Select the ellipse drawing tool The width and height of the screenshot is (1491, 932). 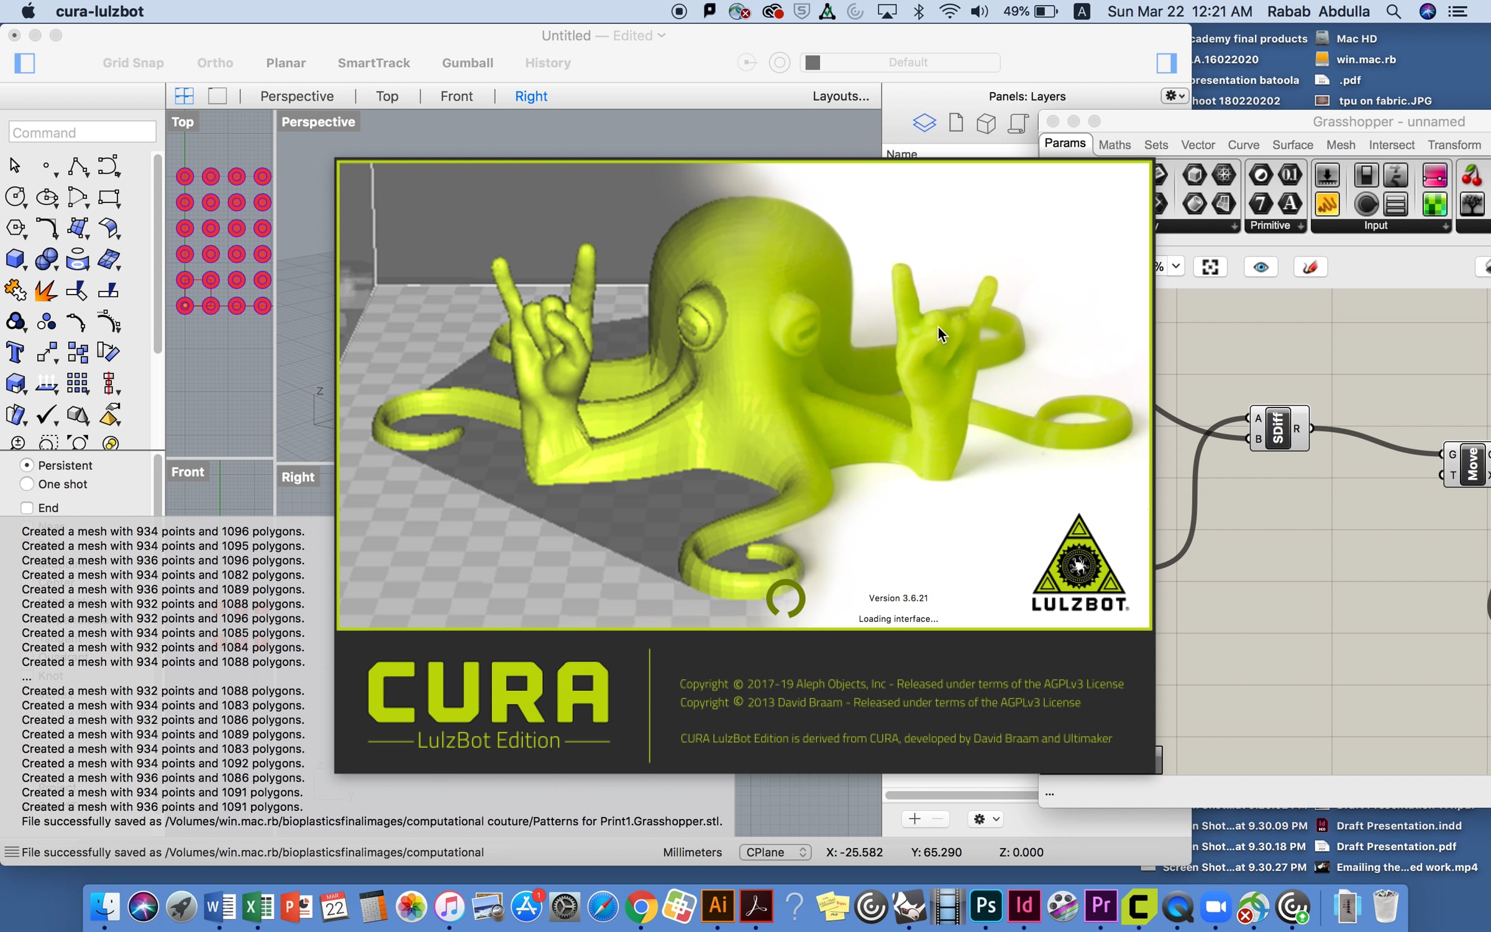[x=47, y=198]
